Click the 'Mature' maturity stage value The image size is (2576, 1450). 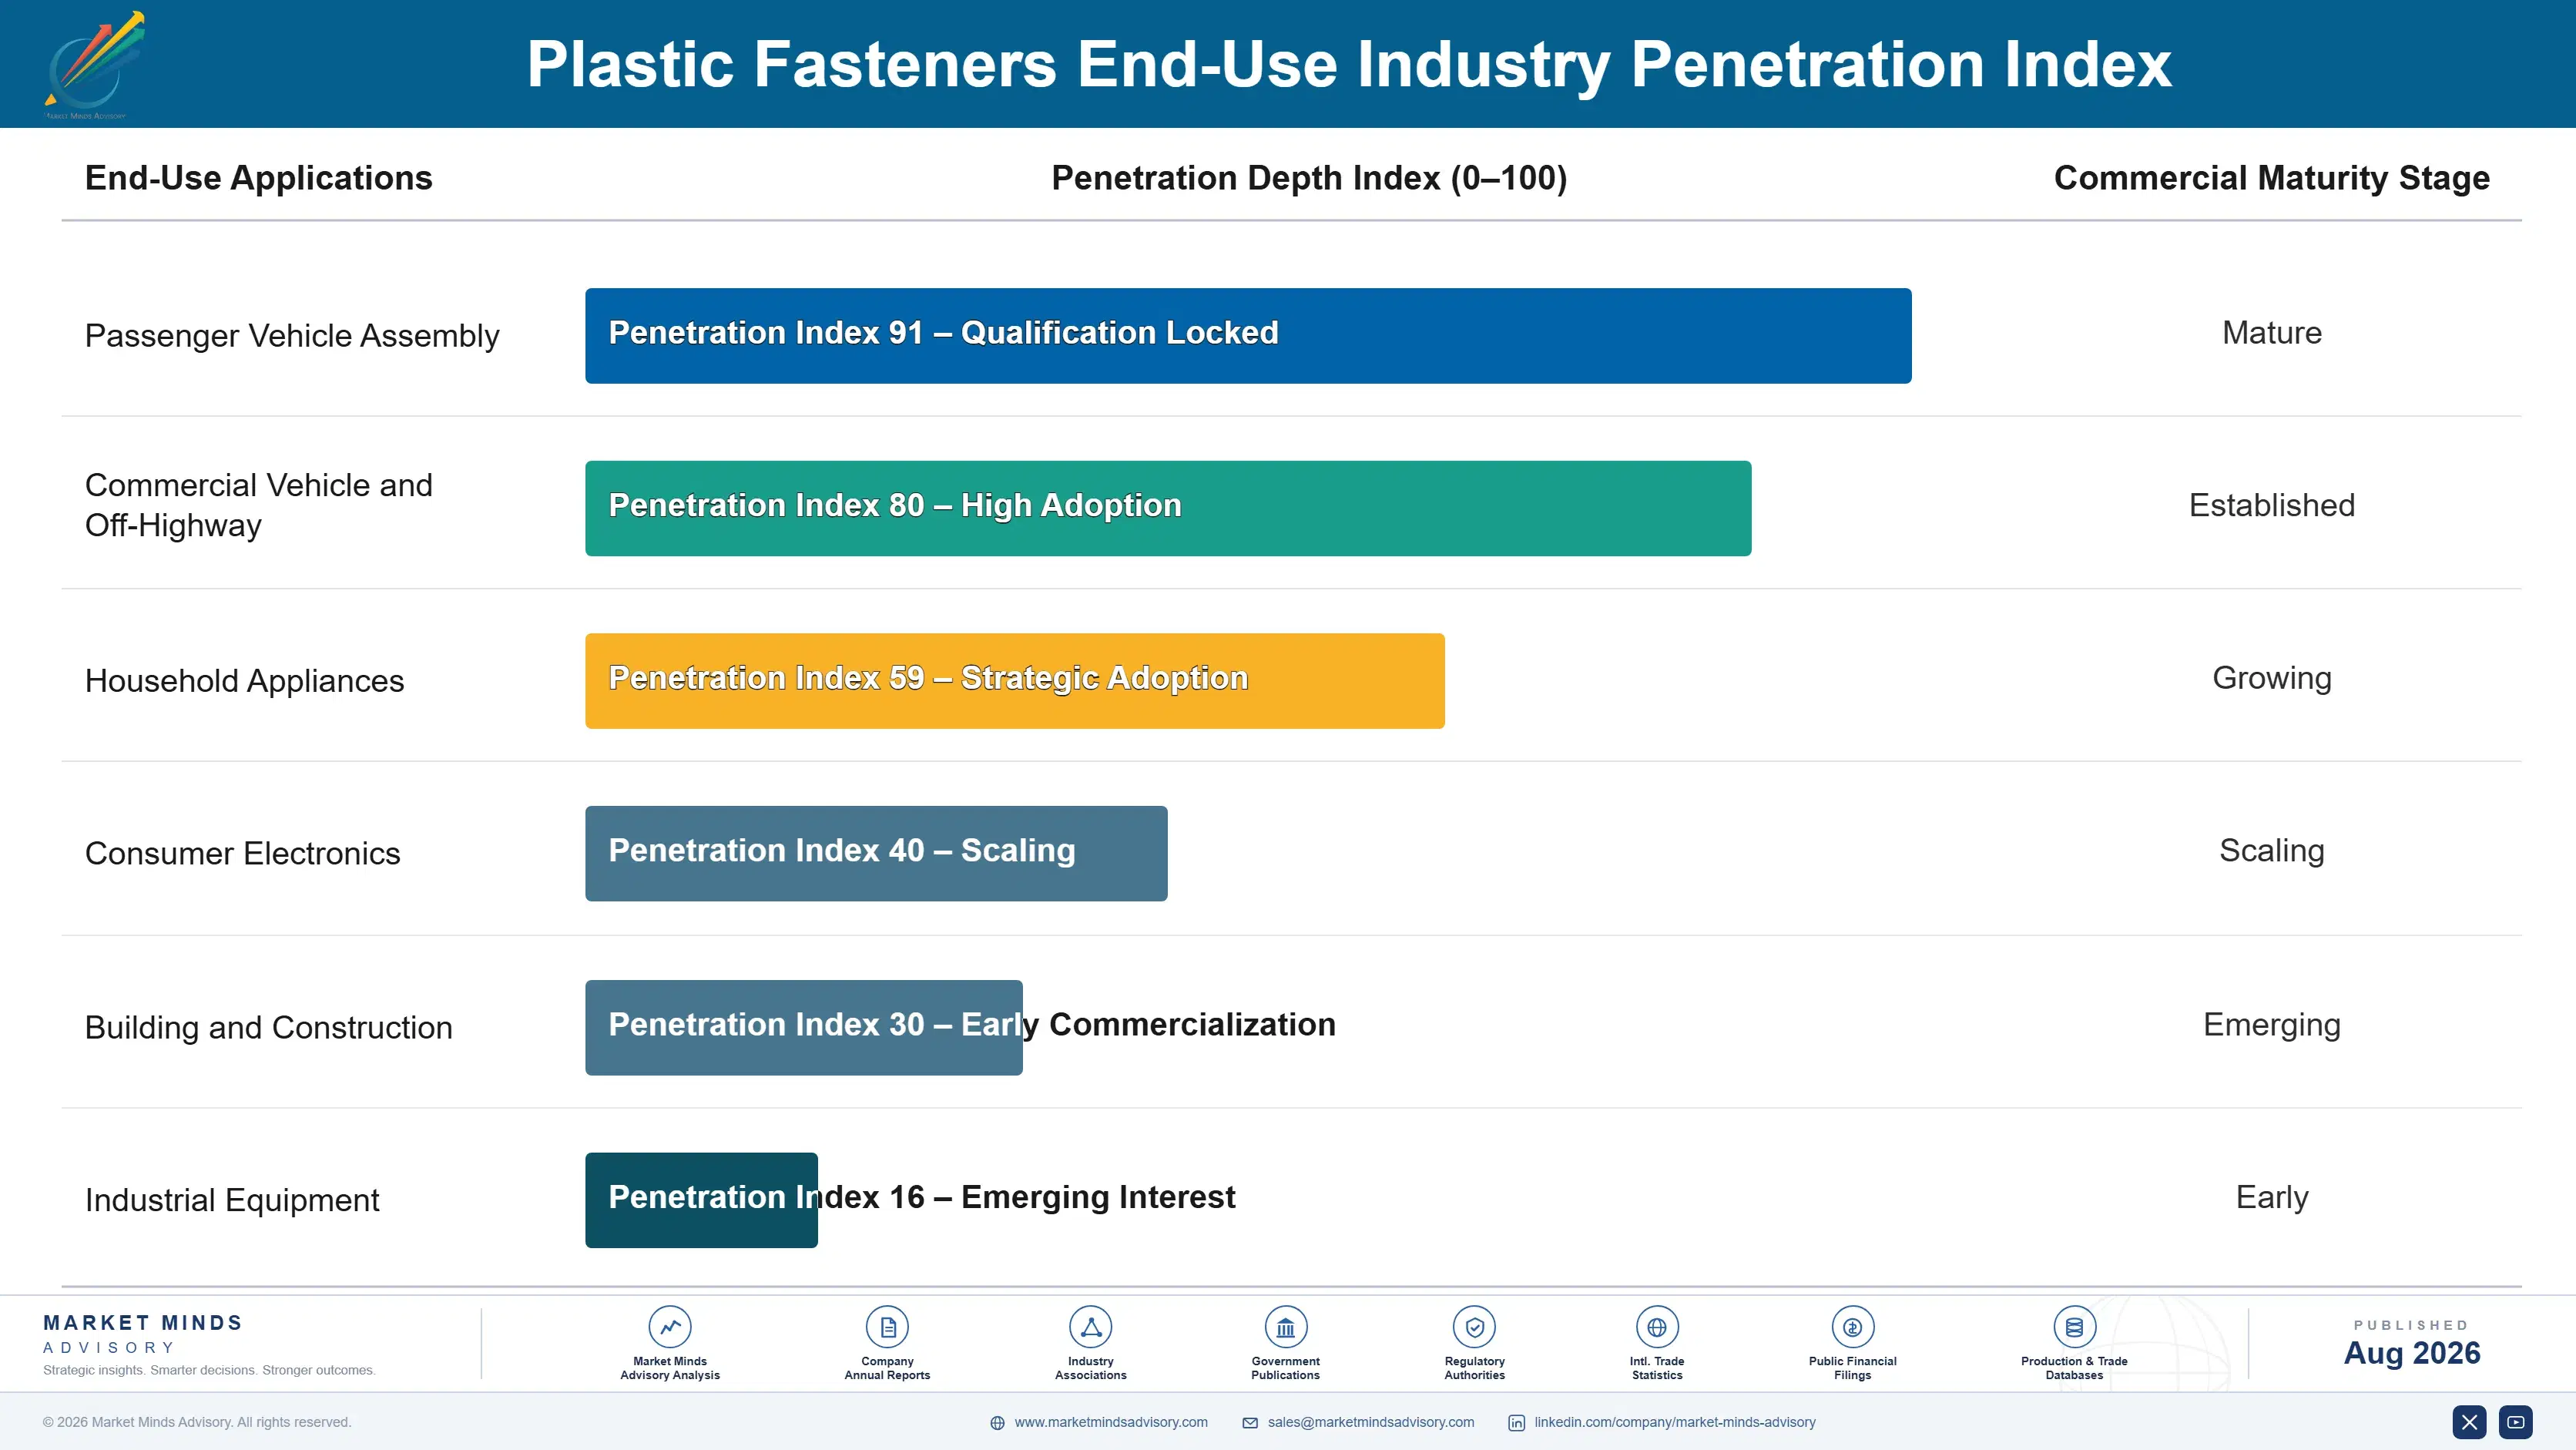2272,333
